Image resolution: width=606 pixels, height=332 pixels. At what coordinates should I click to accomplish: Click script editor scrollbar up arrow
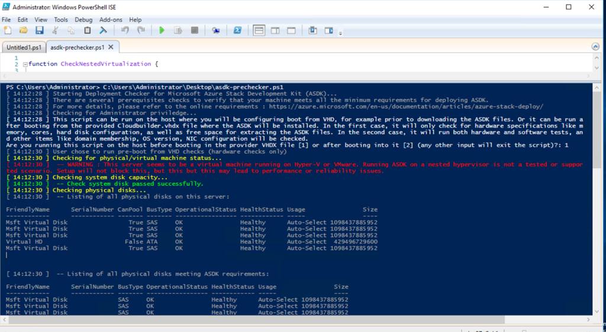(x=597, y=58)
